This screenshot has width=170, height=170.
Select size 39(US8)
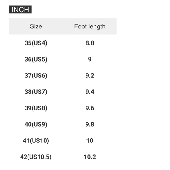click(x=36, y=108)
